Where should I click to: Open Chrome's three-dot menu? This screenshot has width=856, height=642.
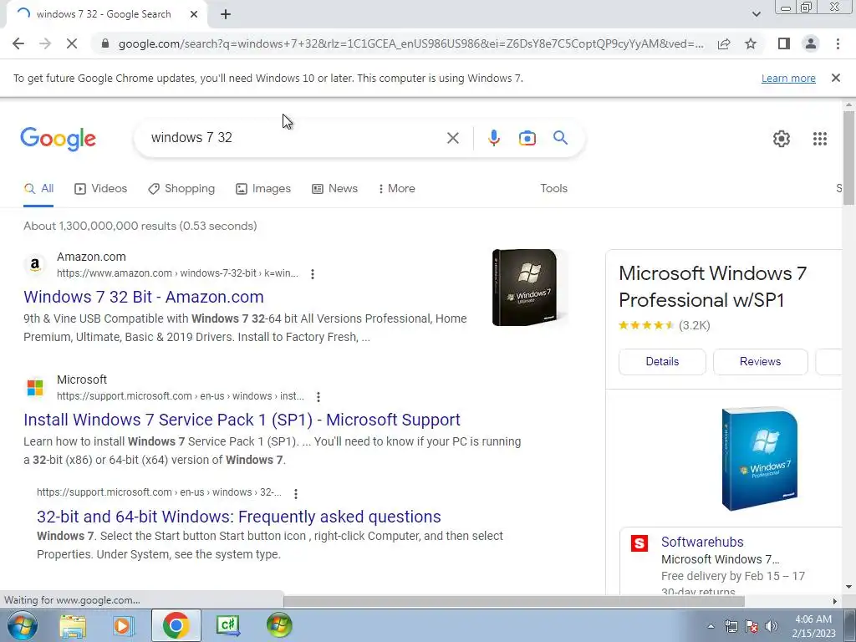click(x=838, y=43)
